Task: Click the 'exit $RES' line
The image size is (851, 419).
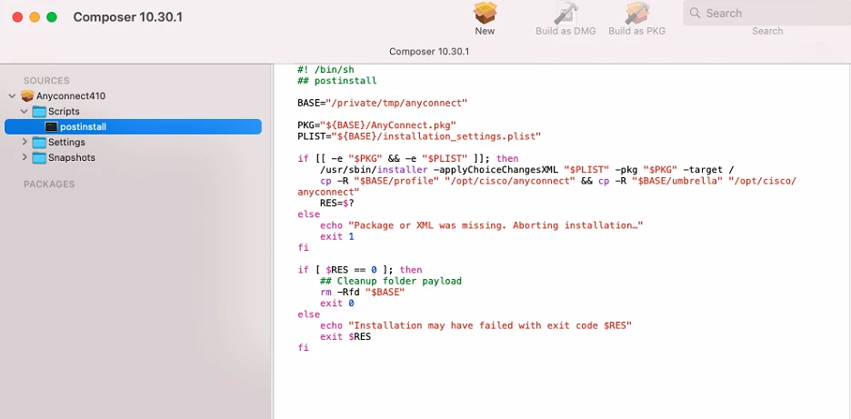Action: coord(345,336)
